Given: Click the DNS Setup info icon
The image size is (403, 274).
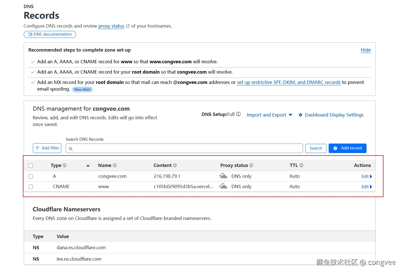Looking at the screenshot, I should pos(238,114).
